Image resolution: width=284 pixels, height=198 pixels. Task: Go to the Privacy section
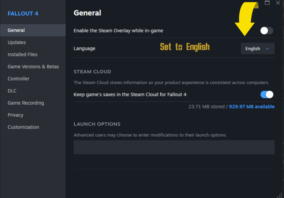(x=15, y=115)
